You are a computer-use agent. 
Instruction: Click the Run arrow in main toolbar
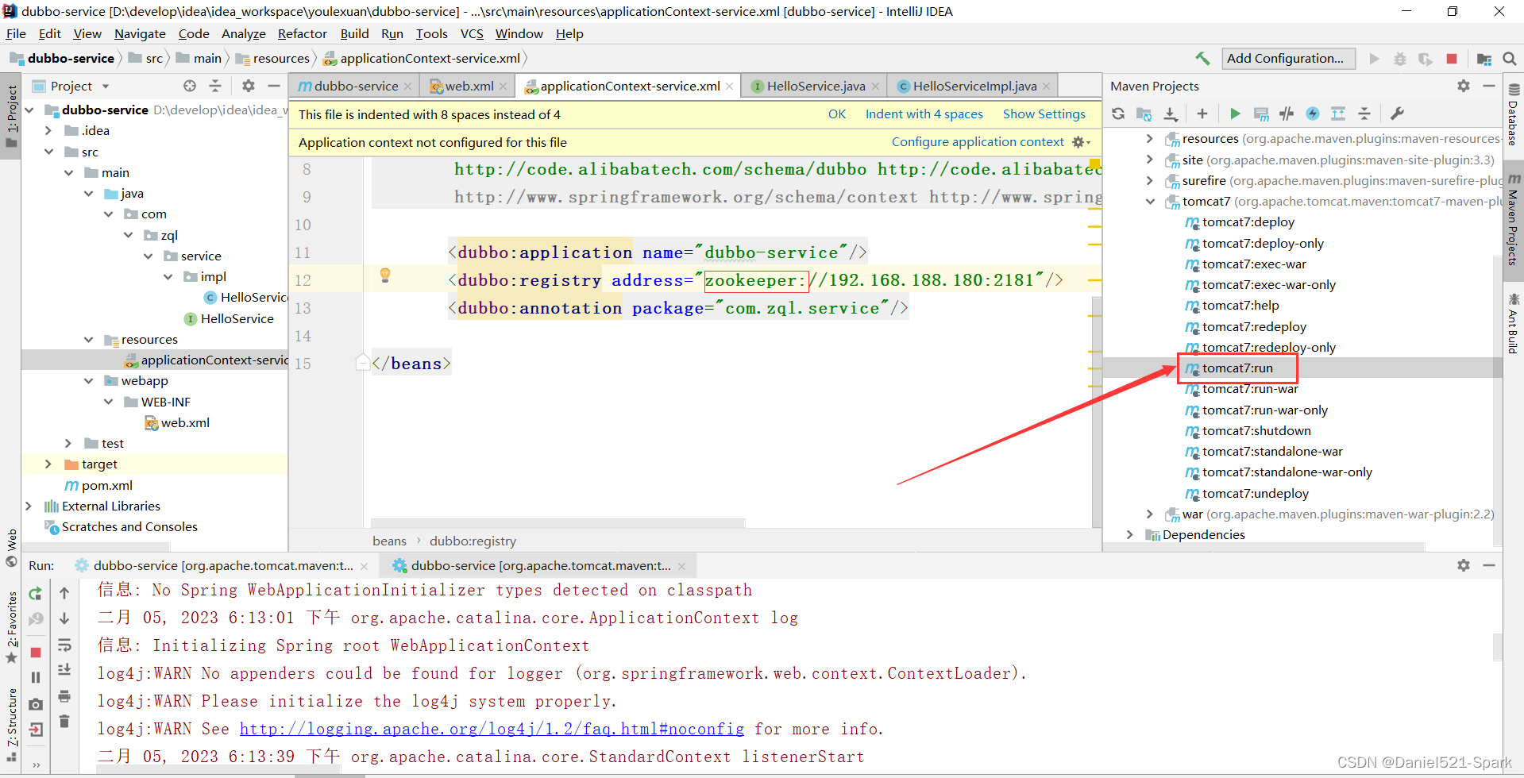(1374, 58)
